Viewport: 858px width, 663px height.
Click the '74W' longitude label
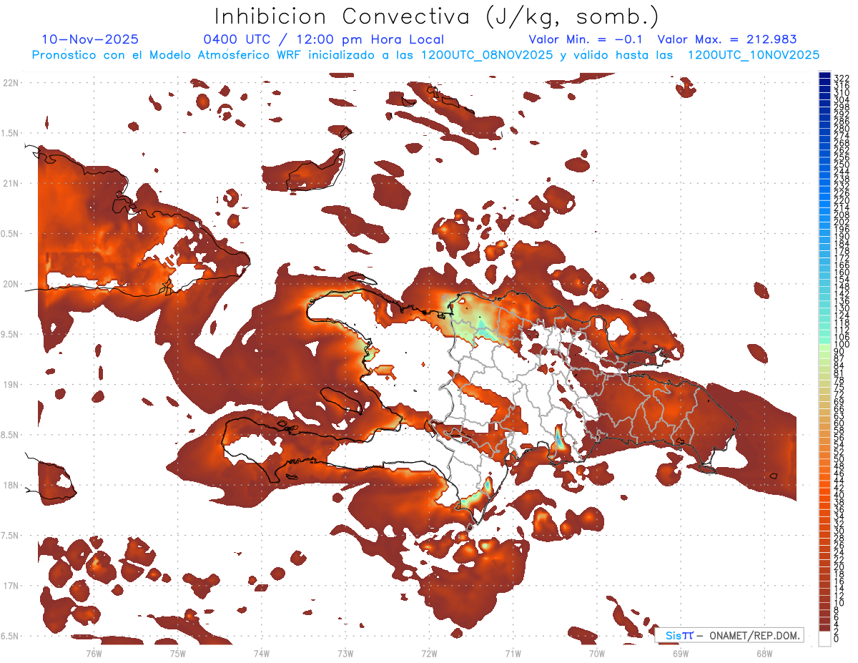pos(261,653)
